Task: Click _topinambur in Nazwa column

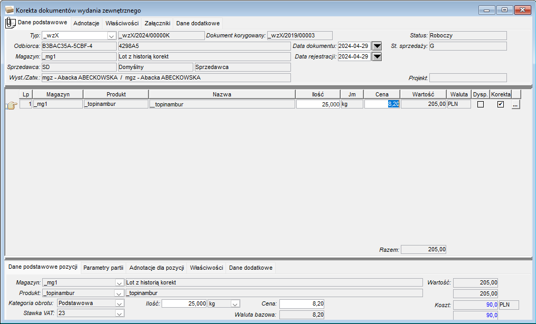Action: (x=222, y=104)
